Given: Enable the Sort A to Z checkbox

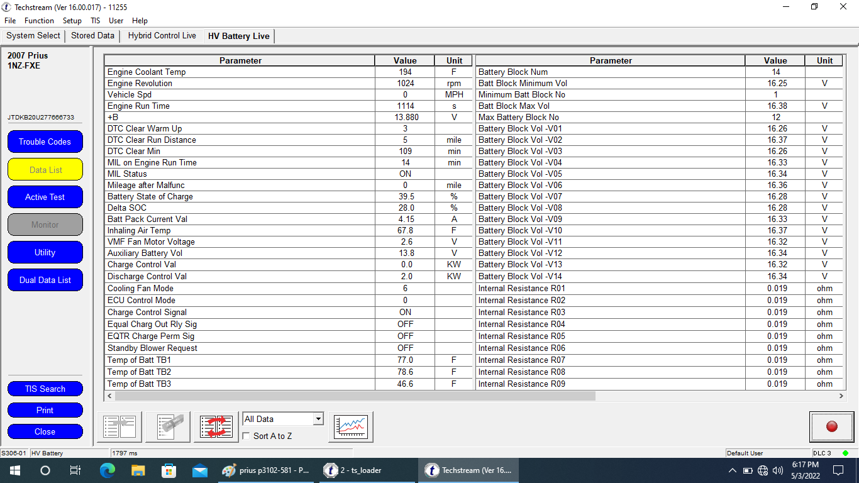Looking at the screenshot, I should [247, 436].
